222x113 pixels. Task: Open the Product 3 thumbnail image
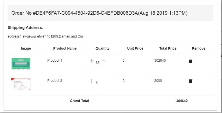tap(21, 84)
